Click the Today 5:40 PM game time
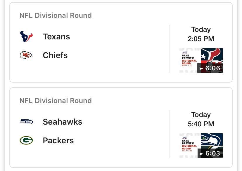Image resolution: width=242 pixels, height=171 pixels. pos(201,119)
